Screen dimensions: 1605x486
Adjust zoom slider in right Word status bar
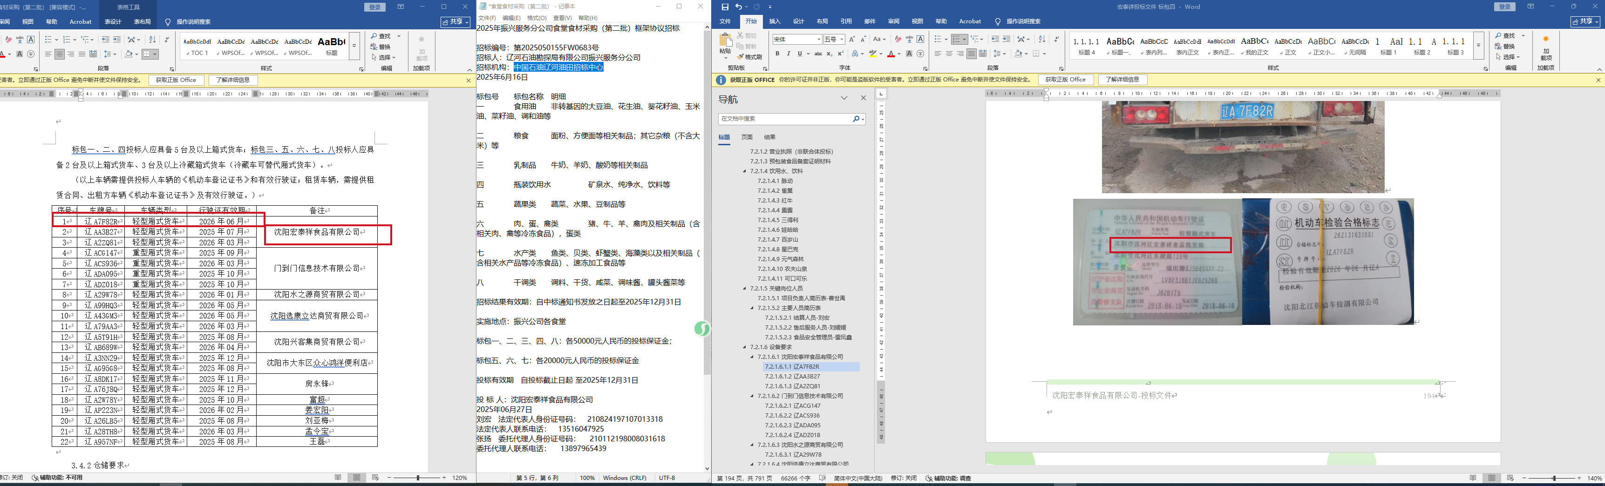point(1554,478)
